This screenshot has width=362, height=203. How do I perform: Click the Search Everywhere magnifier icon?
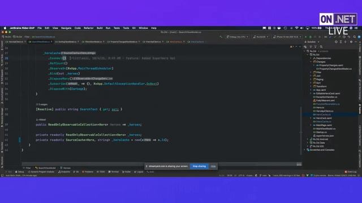tap(355, 37)
